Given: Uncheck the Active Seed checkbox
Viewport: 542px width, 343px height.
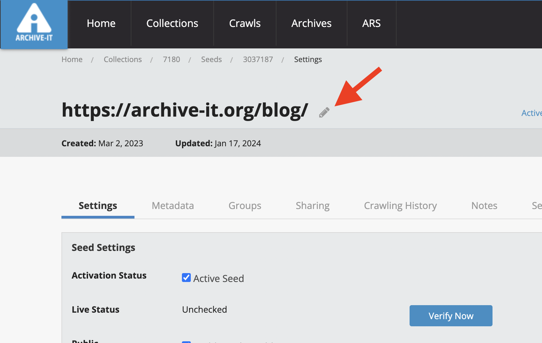Looking at the screenshot, I should (x=186, y=278).
